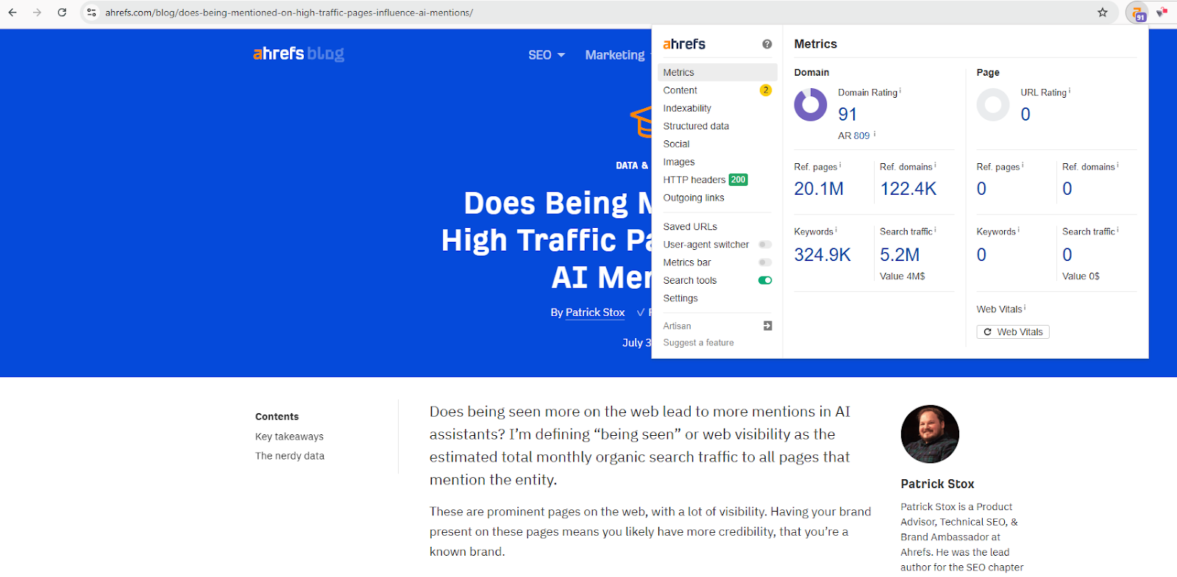The height and width of the screenshot is (577, 1177).
Task: Click the ahrefs blog logo on the page
Action: pos(299,54)
